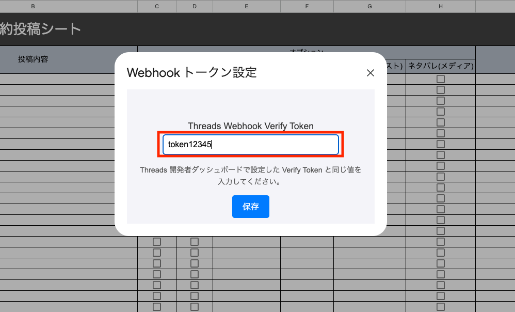Check the bottom checkbox in column H
This screenshot has width=515, height=312.
[x=440, y=306]
